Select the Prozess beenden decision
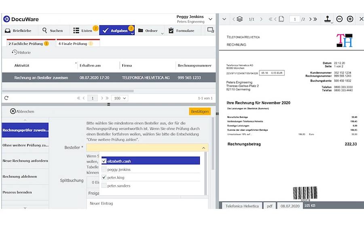This screenshot has height=228, width=364. [x=25, y=192]
